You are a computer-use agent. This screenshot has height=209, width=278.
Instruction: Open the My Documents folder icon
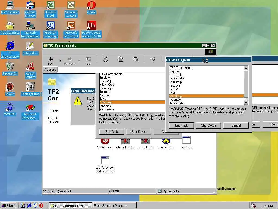point(10,28)
